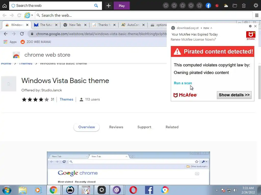Open notification settings gear icon

click(x=250, y=26)
